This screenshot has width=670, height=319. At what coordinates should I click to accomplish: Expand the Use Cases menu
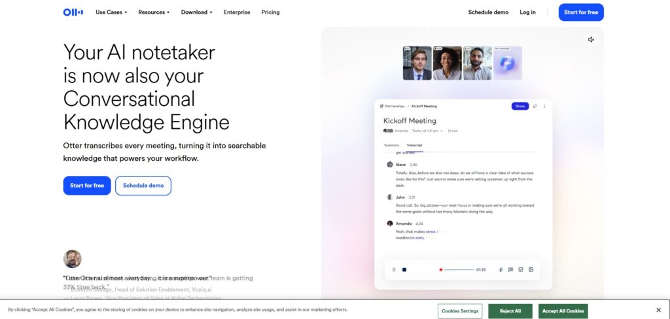click(111, 12)
